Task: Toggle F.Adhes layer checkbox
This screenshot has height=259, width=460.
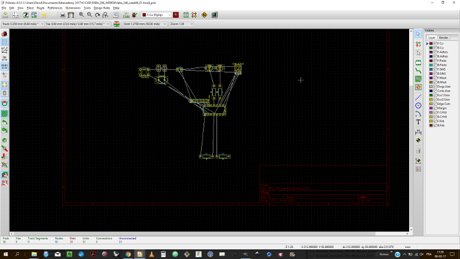Action: pyautogui.click(x=435, y=52)
